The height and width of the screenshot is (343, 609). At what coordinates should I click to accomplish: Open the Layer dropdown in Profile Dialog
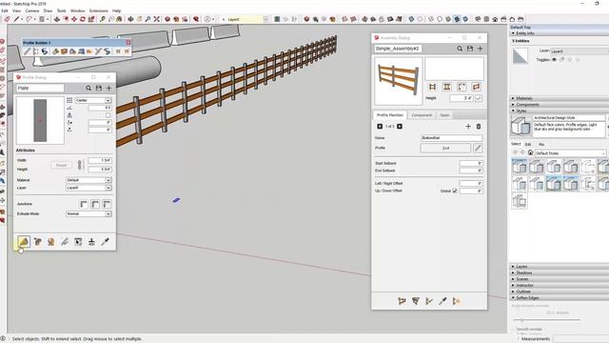[88, 188]
